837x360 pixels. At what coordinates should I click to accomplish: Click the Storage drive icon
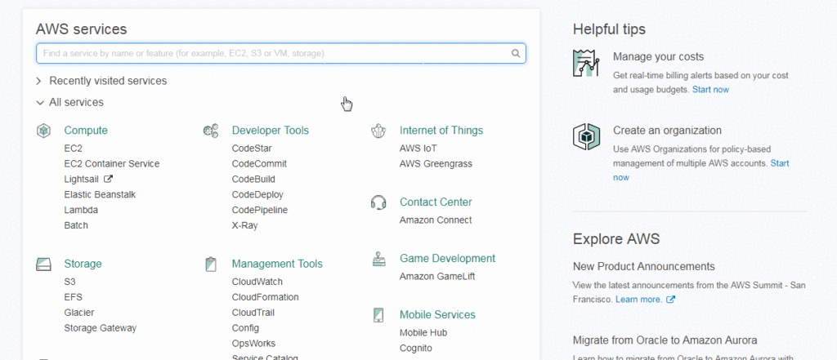click(x=43, y=264)
